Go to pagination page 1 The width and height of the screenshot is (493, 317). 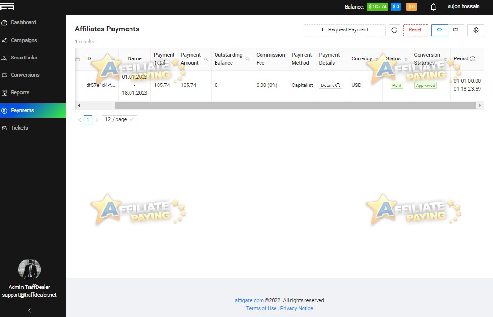tap(88, 120)
